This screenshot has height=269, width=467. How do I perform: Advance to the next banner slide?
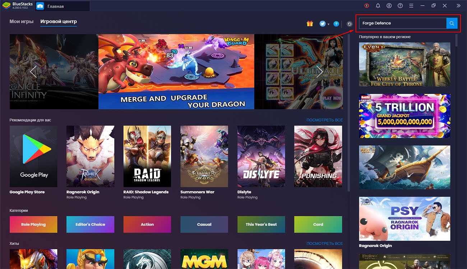(319, 72)
